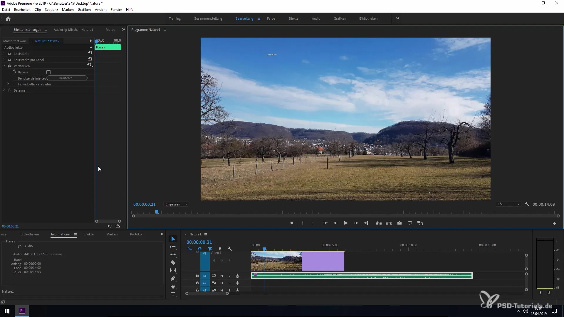Expand Individuelle Parameter section
Screen dimensions: 564x317
pyautogui.click(x=8, y=84)
